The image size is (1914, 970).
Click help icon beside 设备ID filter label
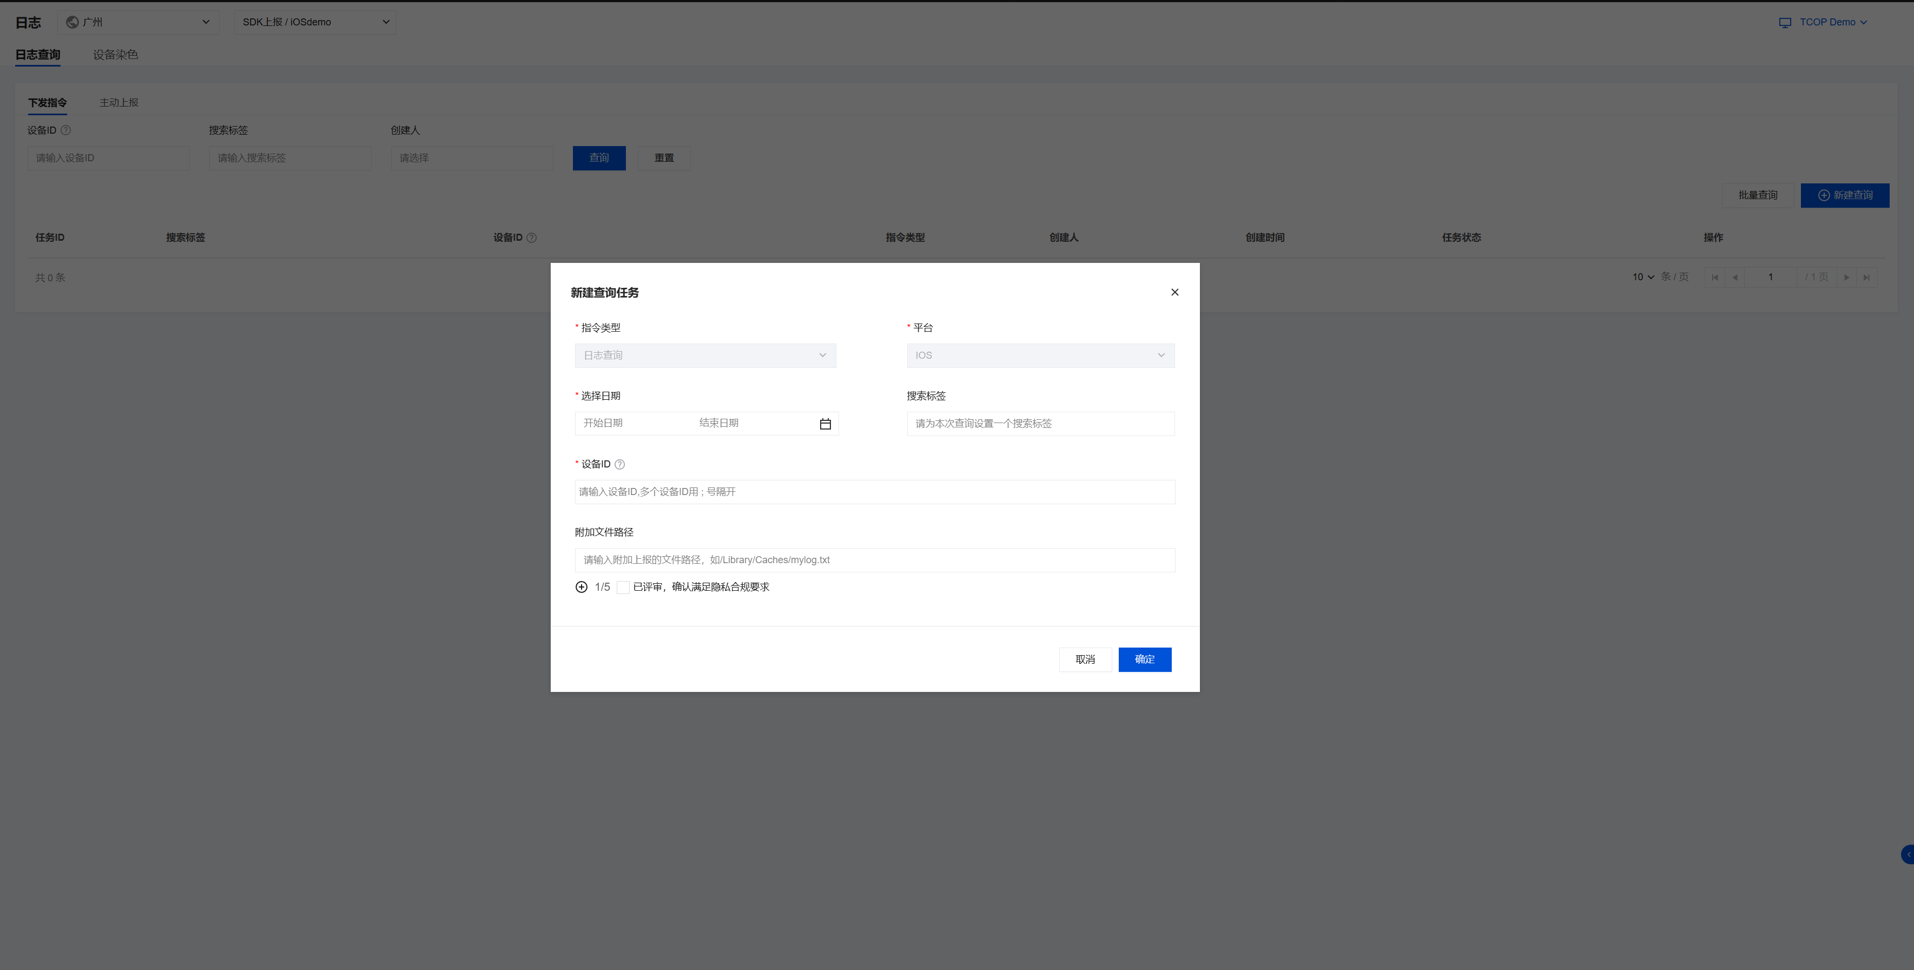[65, 130]
